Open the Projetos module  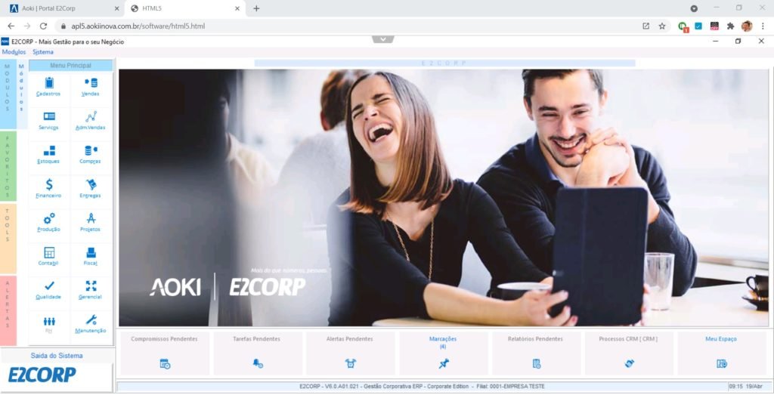91,223
